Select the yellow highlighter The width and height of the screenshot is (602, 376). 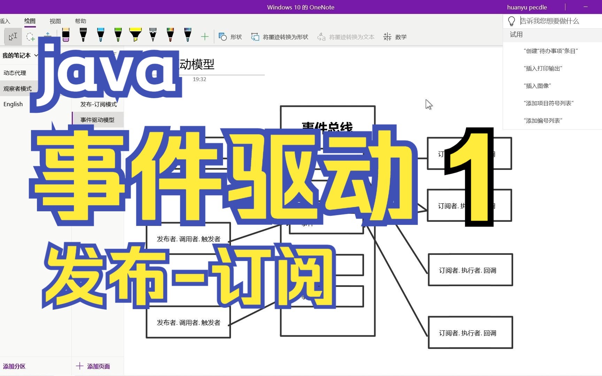click(x=135, y=36)
